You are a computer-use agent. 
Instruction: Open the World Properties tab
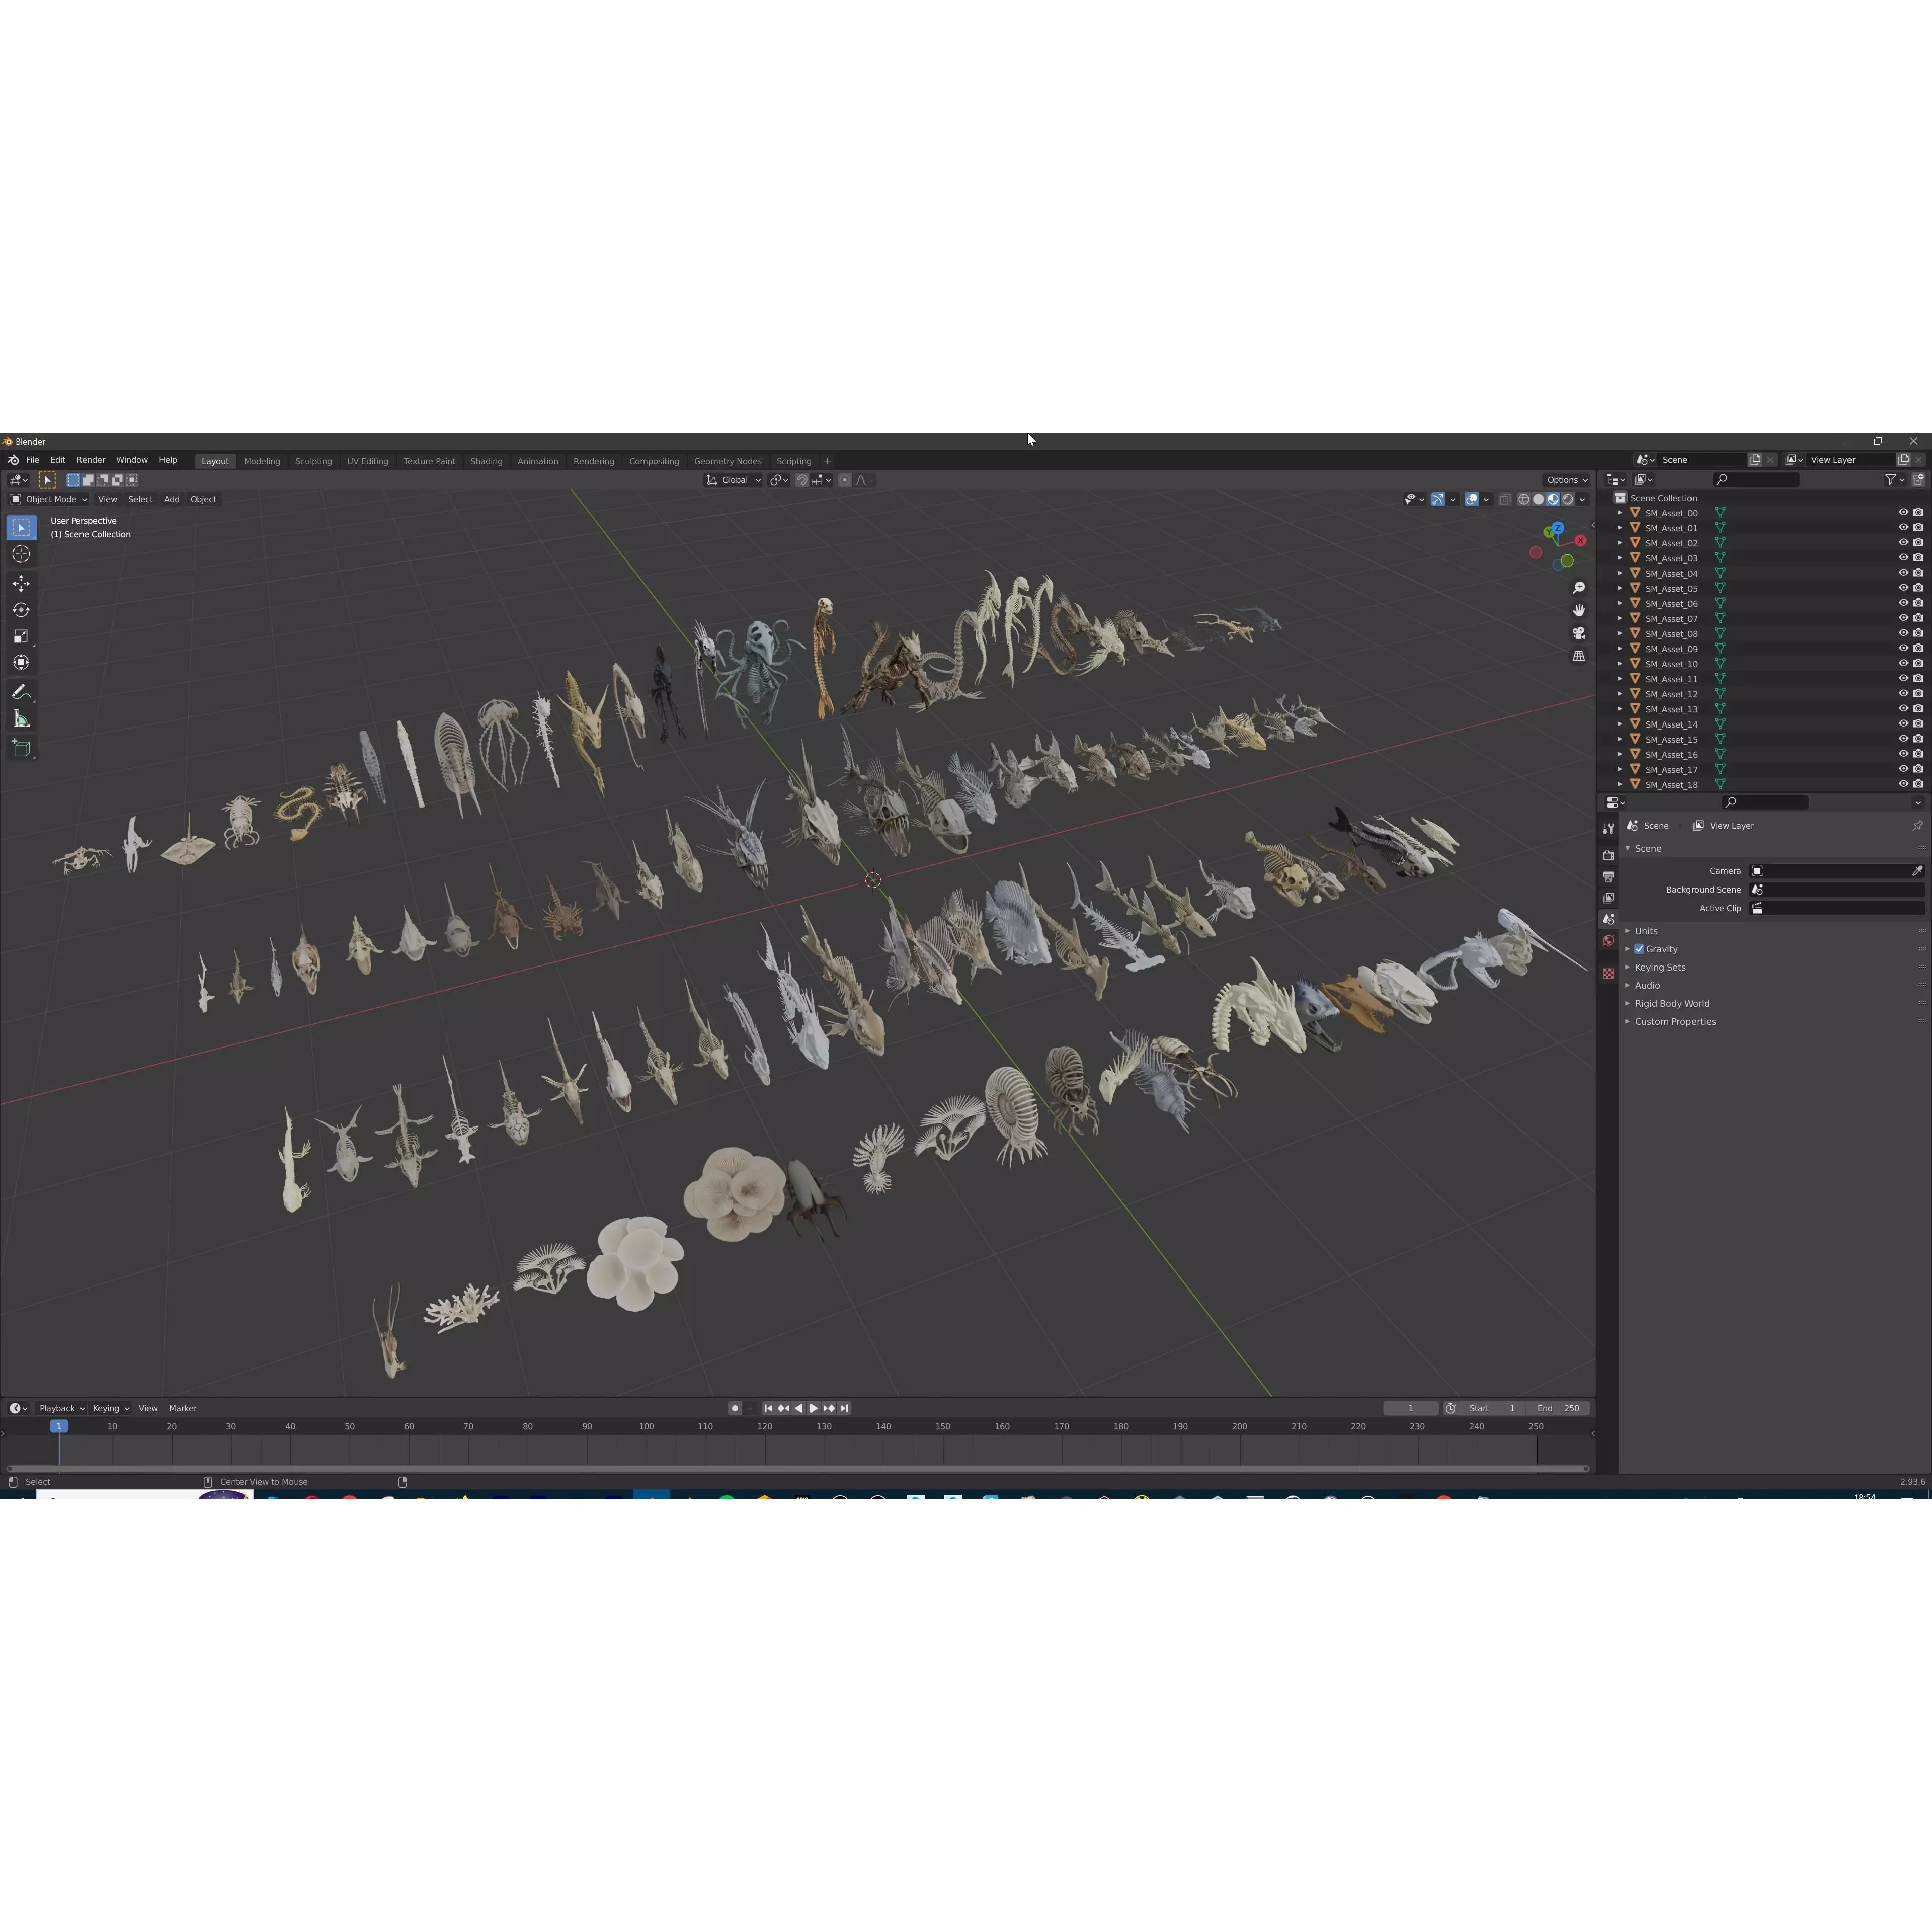pos(1608,941)
